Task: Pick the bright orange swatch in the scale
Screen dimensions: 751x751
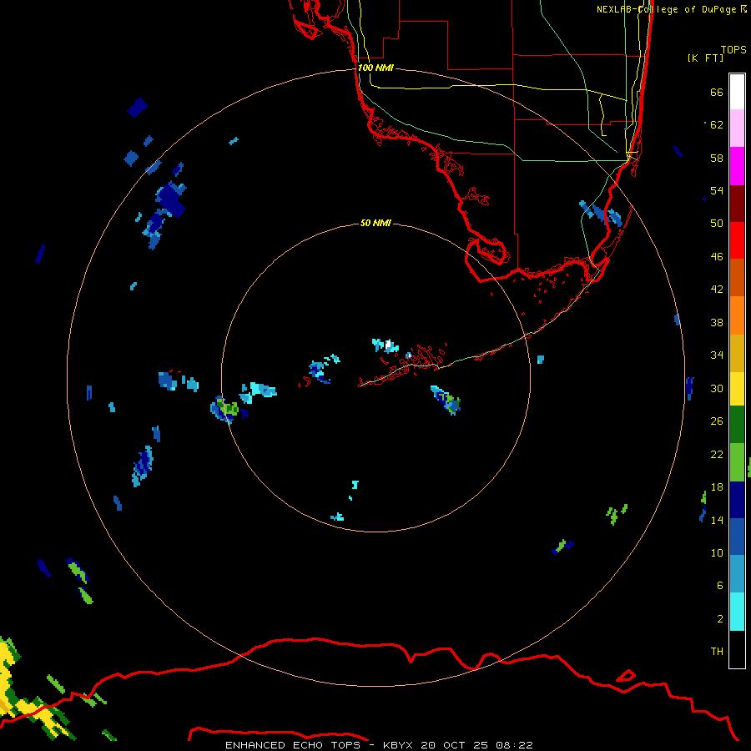Action: click(x=737, y=315)
